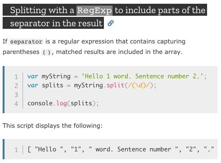
Task: Click line number 4 in the first code block
Action: pyautogui.click(x=16, y=104)
